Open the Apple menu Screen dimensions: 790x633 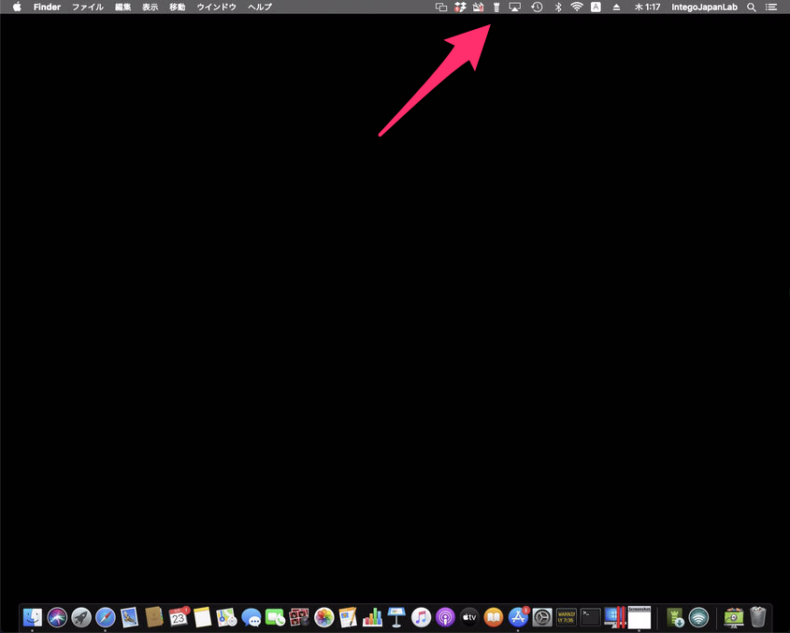coord(17,7)
